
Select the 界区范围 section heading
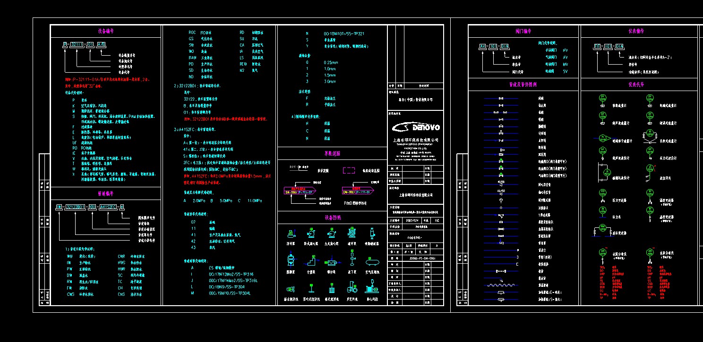(332, 153)
